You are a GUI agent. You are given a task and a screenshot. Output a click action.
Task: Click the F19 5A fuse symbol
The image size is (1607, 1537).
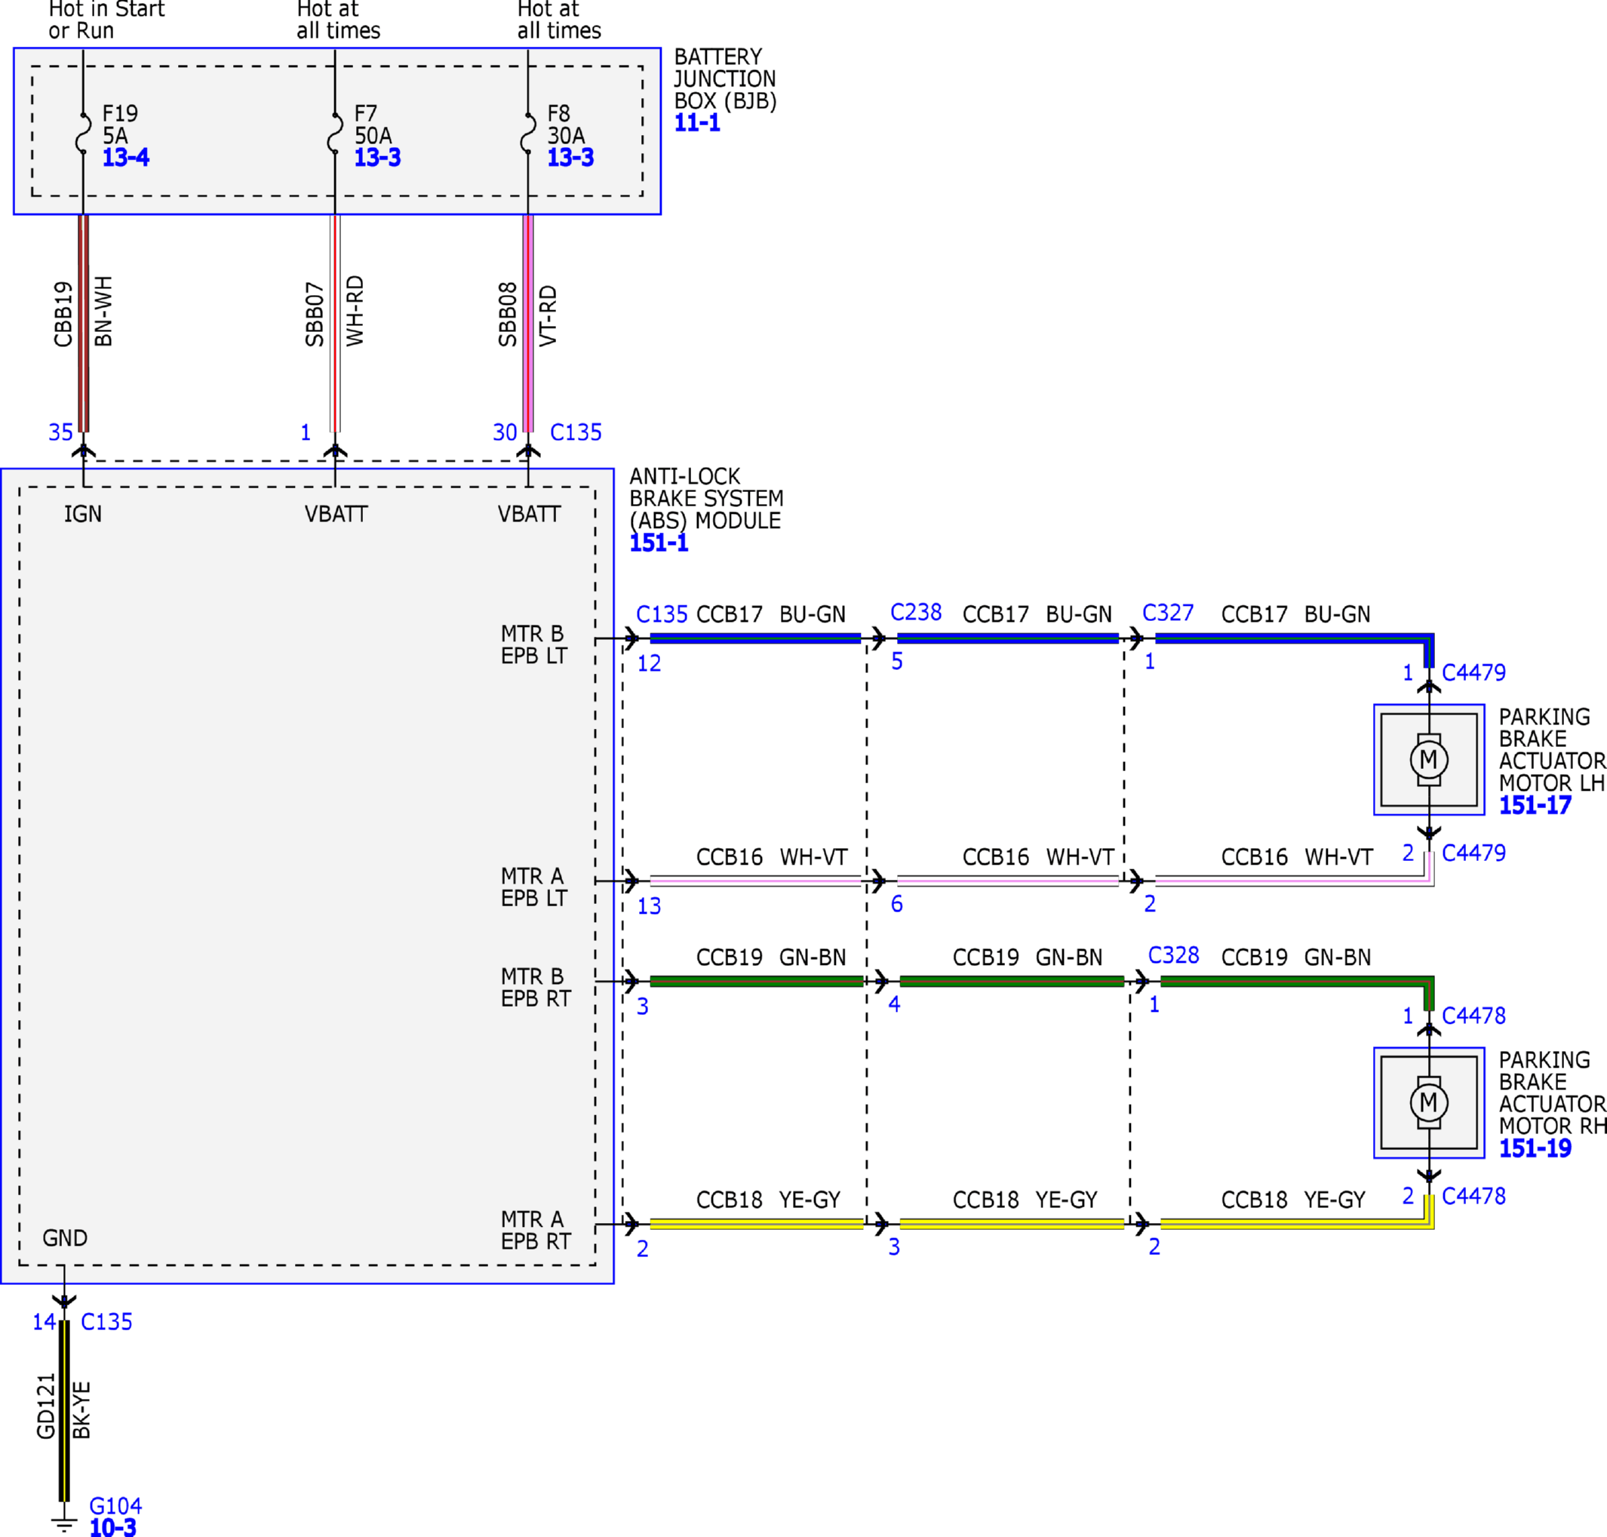pyautogui.click(x=83, y=133)
